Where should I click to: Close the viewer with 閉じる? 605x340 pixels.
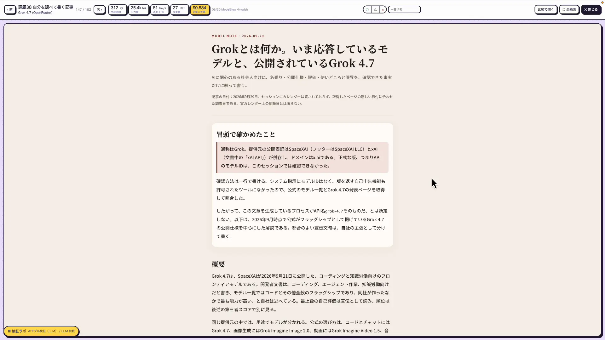pyautogui.click(x=591, y=9)
